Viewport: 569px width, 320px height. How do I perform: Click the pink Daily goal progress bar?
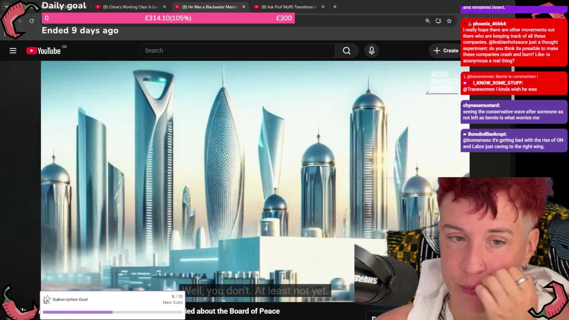coord(168,18)
